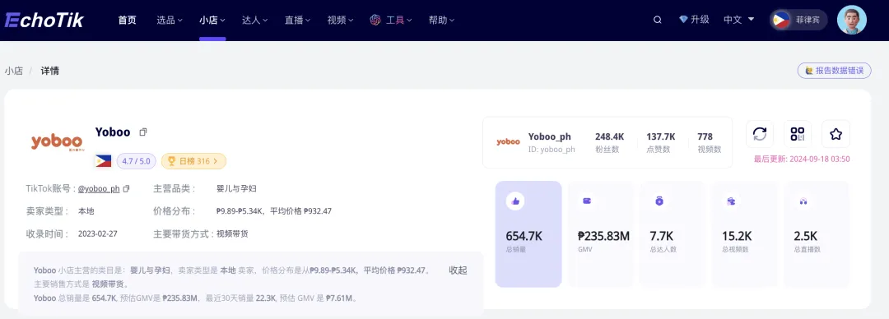Expand the 小店 dropdown menu

[x=212, y=20]
